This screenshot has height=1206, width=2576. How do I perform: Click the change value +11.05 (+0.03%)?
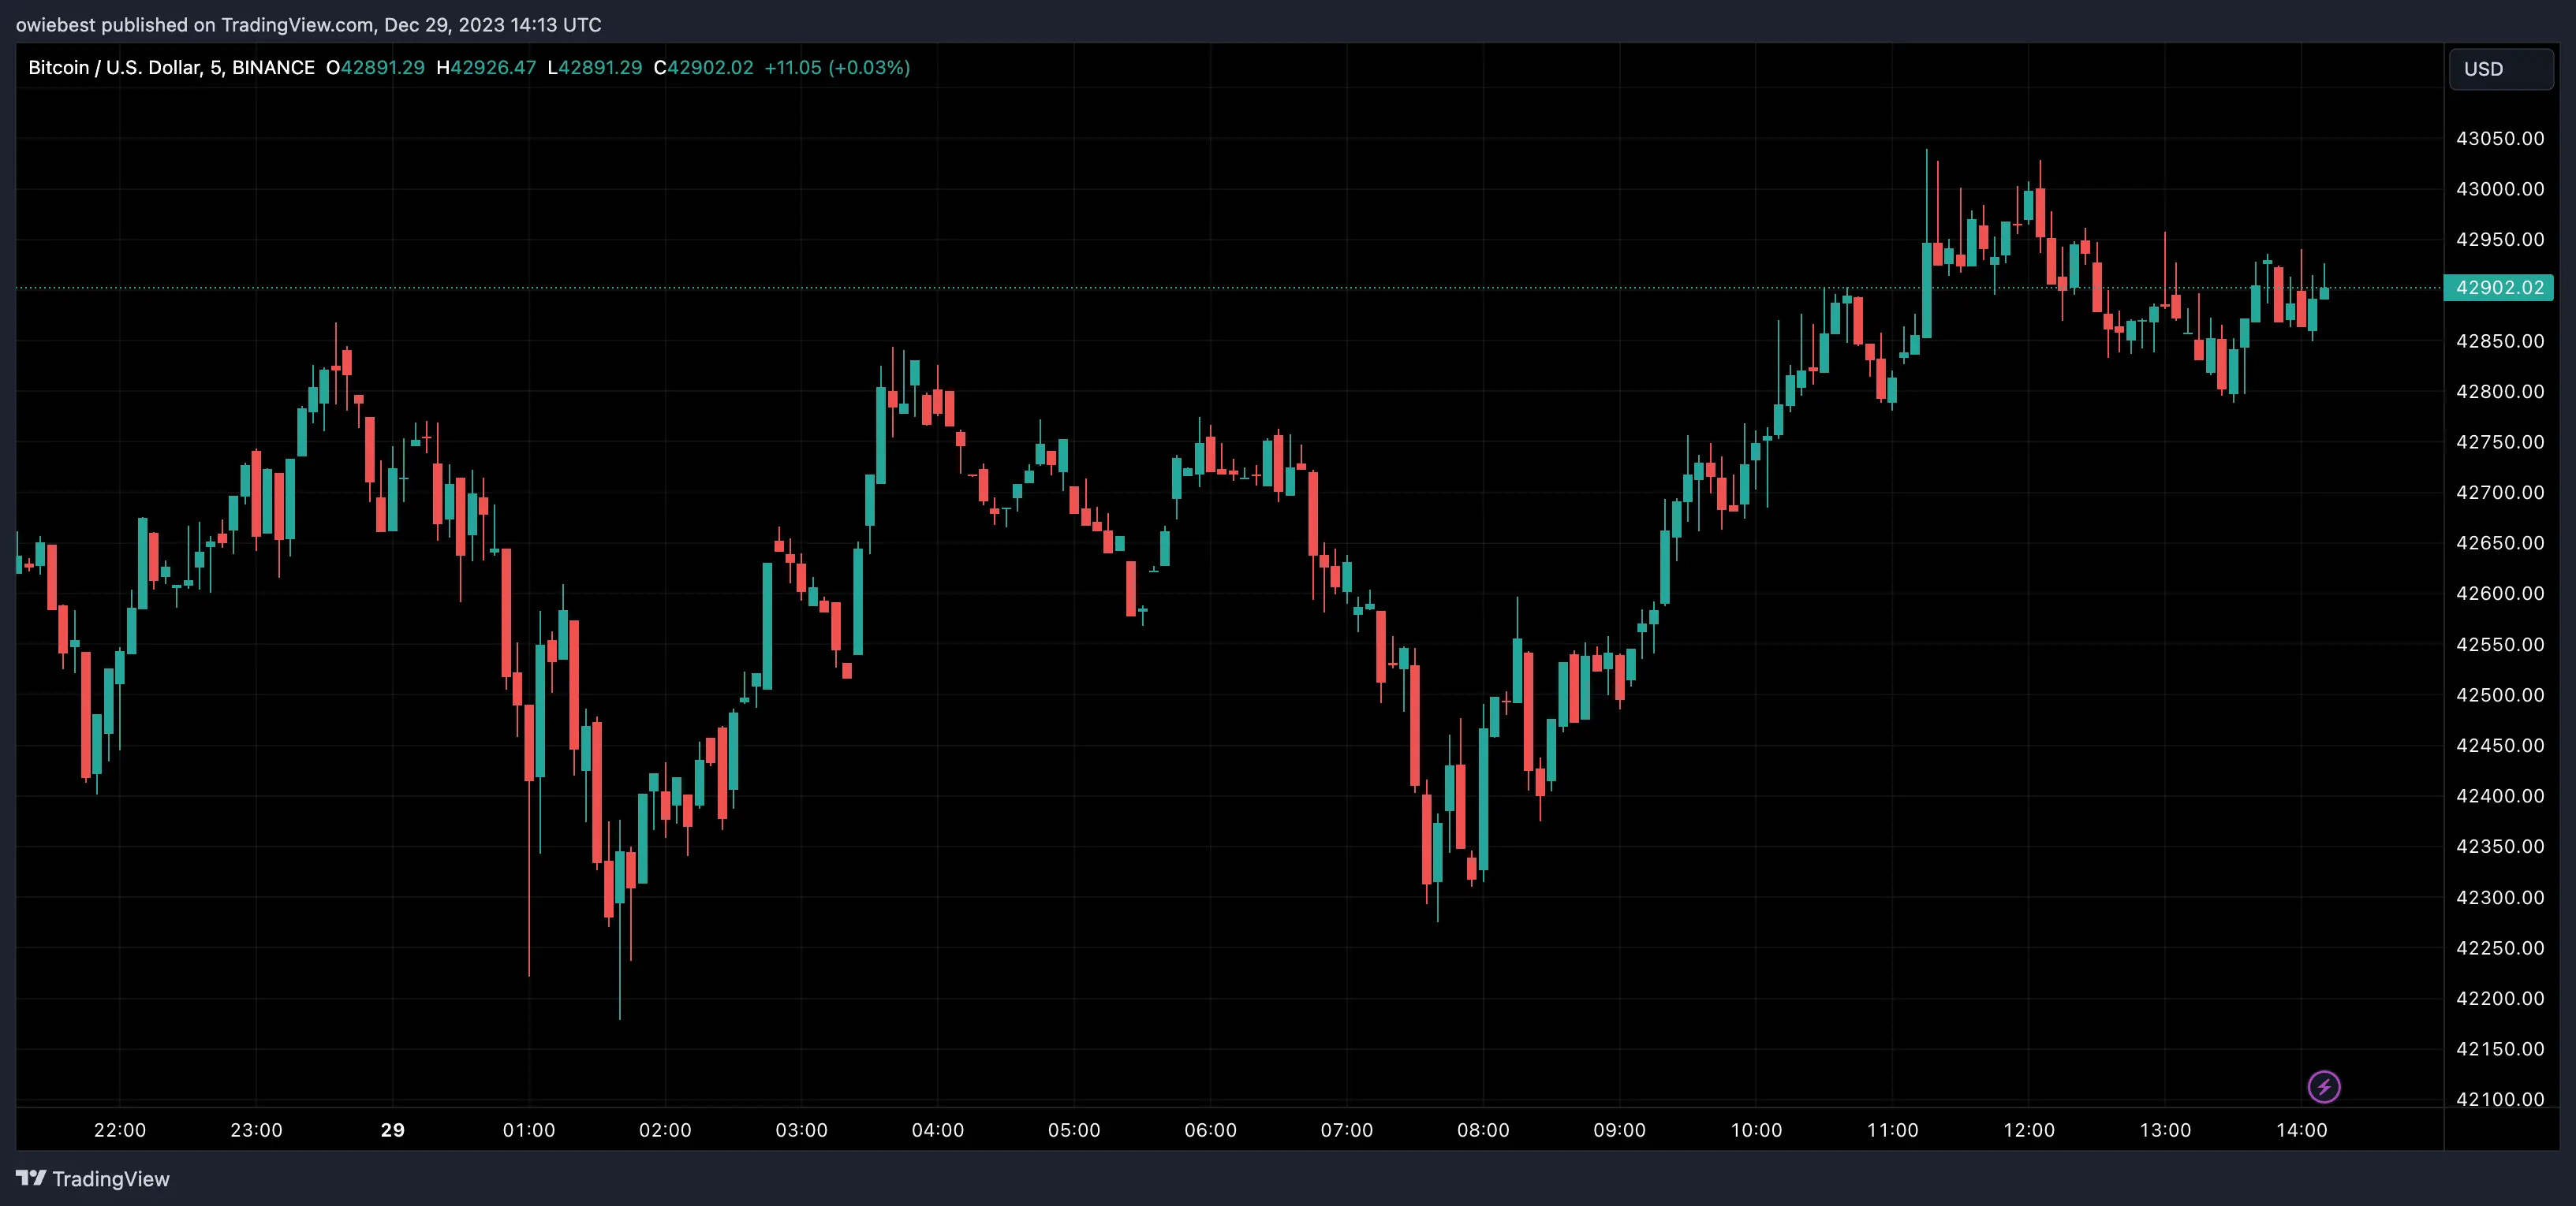coord(837,68)
